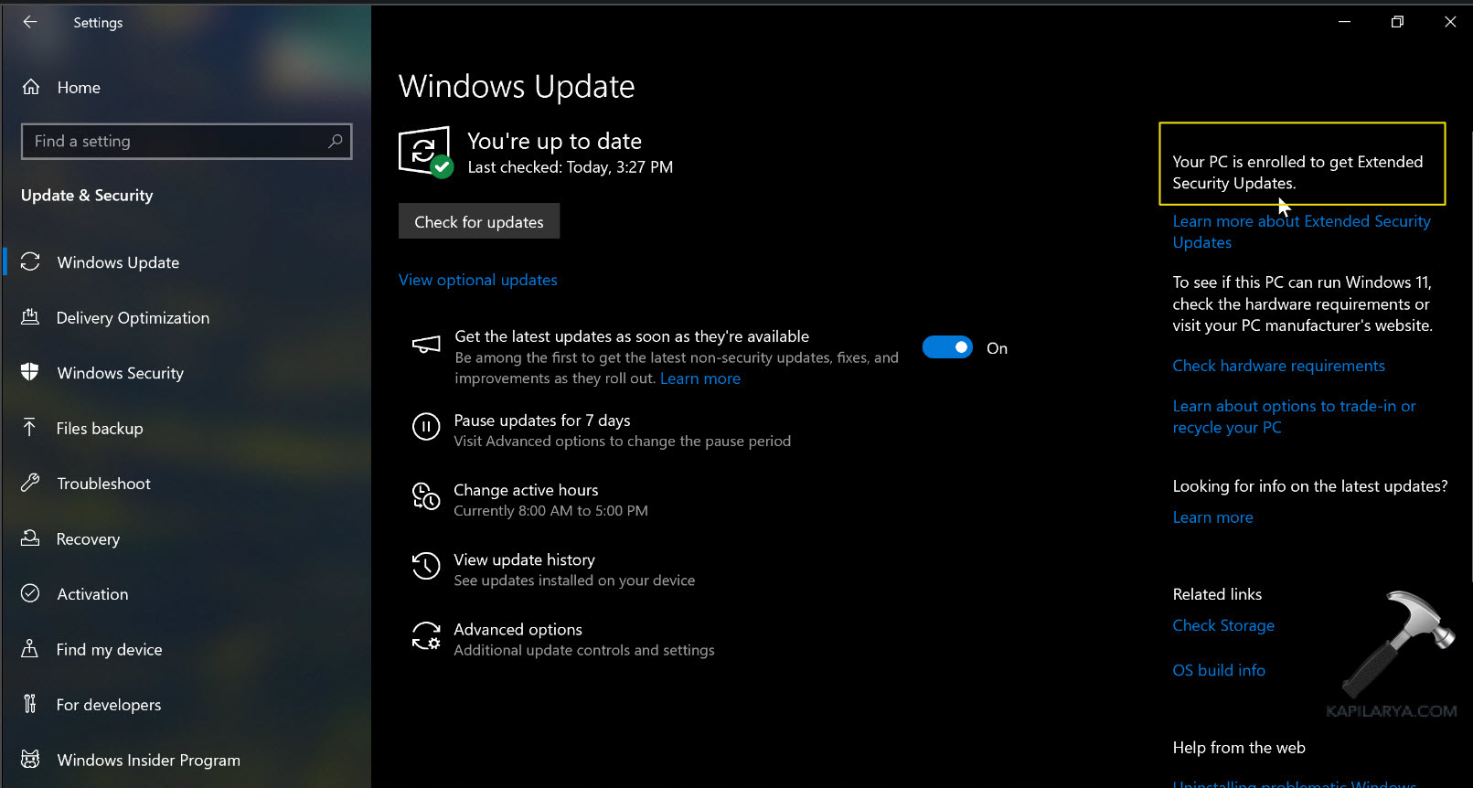1473x788 pixels.
Task: Click the Delivery Optimization icon
Action: [30, 317]
